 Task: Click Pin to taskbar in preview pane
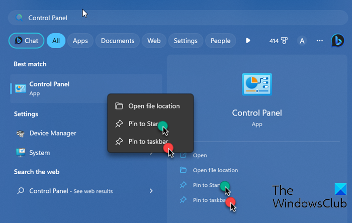click(210, 200)
